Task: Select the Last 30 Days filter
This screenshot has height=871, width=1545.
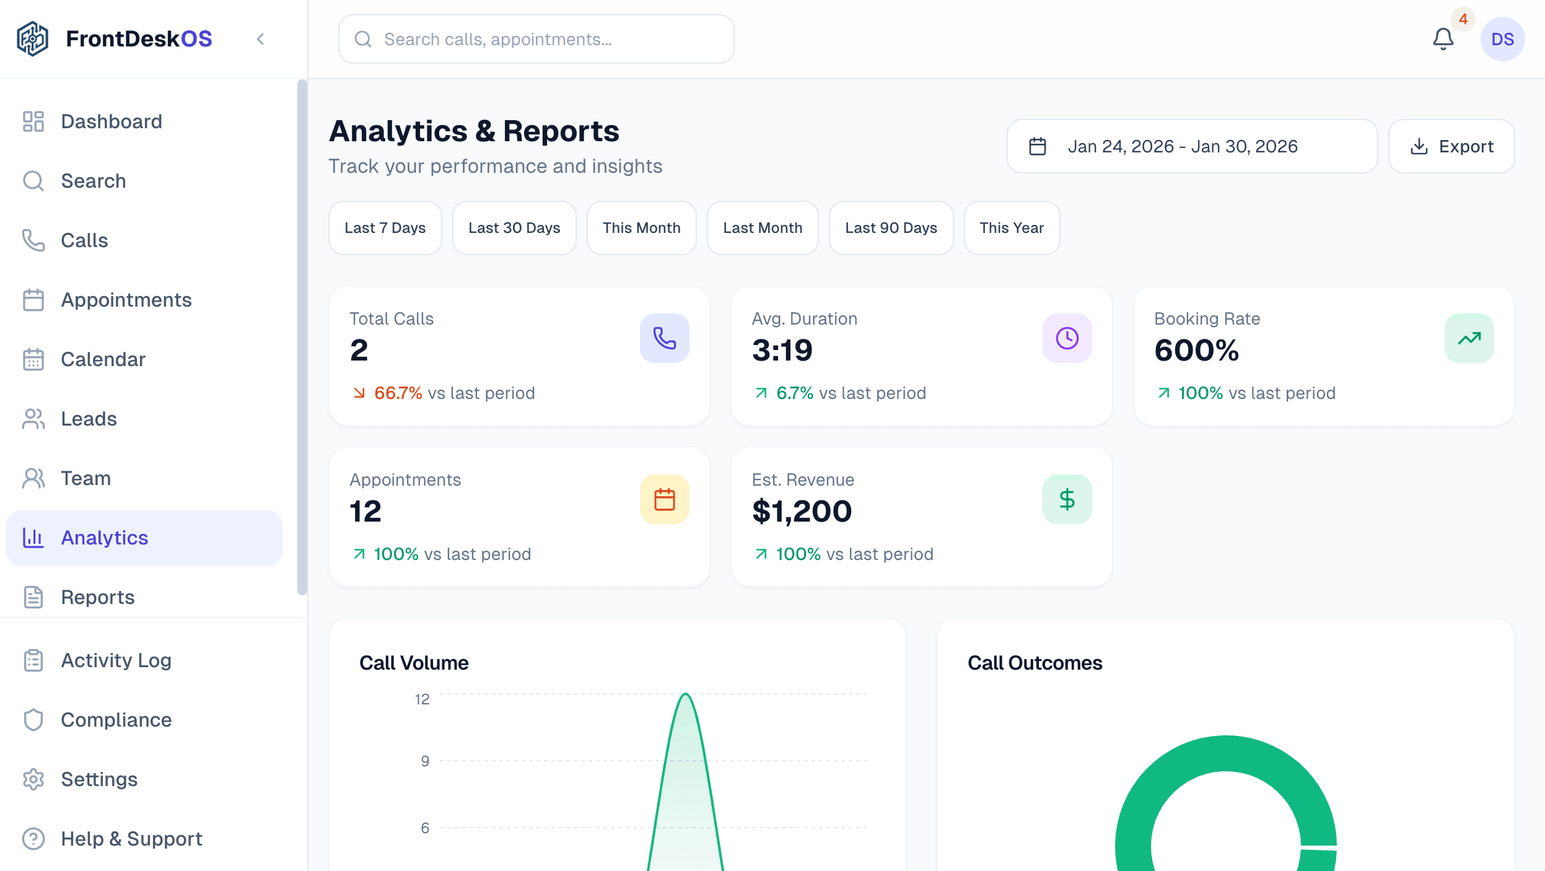Action: 514,228
